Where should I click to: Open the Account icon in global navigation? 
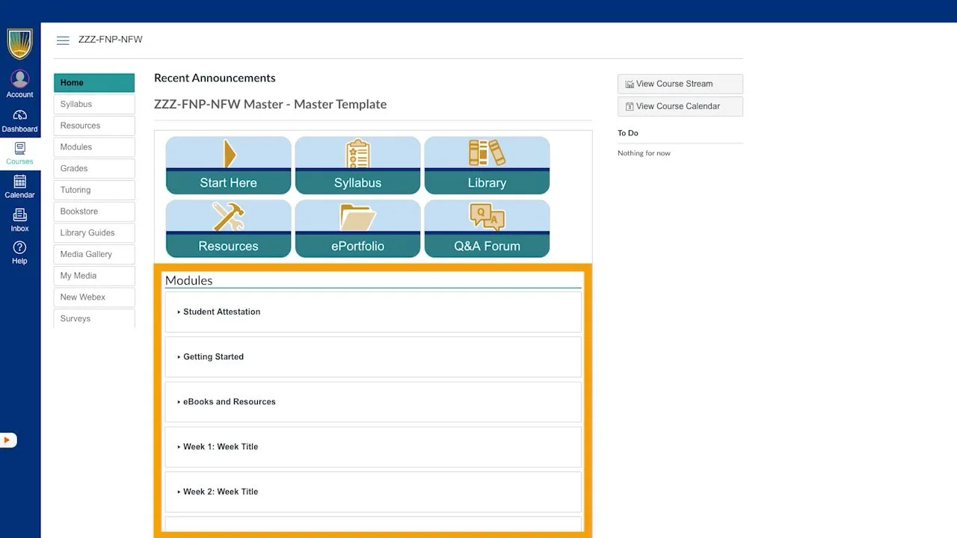[x=20, y=84]
